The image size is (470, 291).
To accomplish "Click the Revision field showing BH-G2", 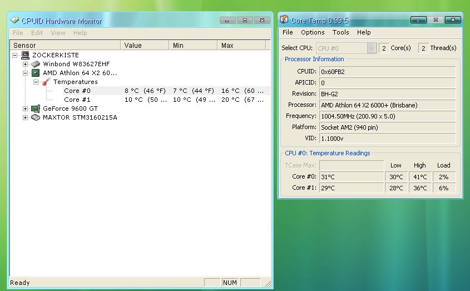I will [387, 94].
